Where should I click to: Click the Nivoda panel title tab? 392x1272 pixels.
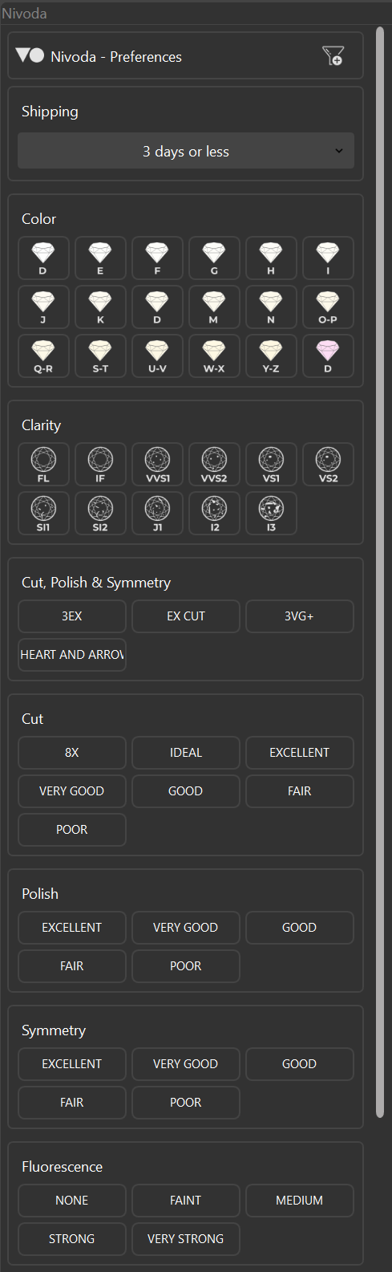(x=24, y=14)
